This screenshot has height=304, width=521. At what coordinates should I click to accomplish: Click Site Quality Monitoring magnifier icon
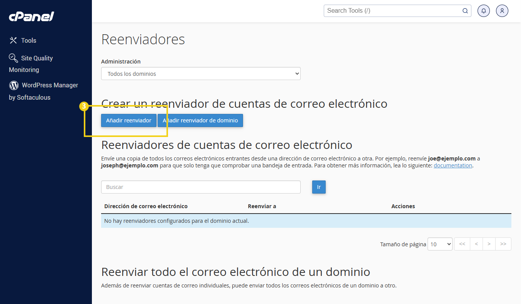pos(13,58)
